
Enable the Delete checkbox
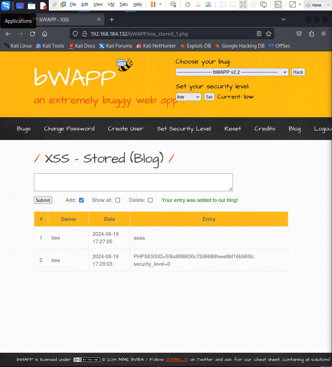(x=150, y=200)
